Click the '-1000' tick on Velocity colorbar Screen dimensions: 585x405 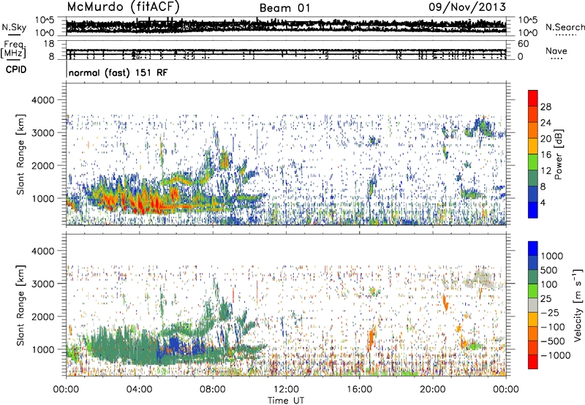coord(556,355)
